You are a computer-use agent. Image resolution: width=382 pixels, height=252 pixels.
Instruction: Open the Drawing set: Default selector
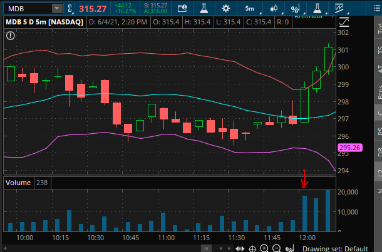coord(335,249)
